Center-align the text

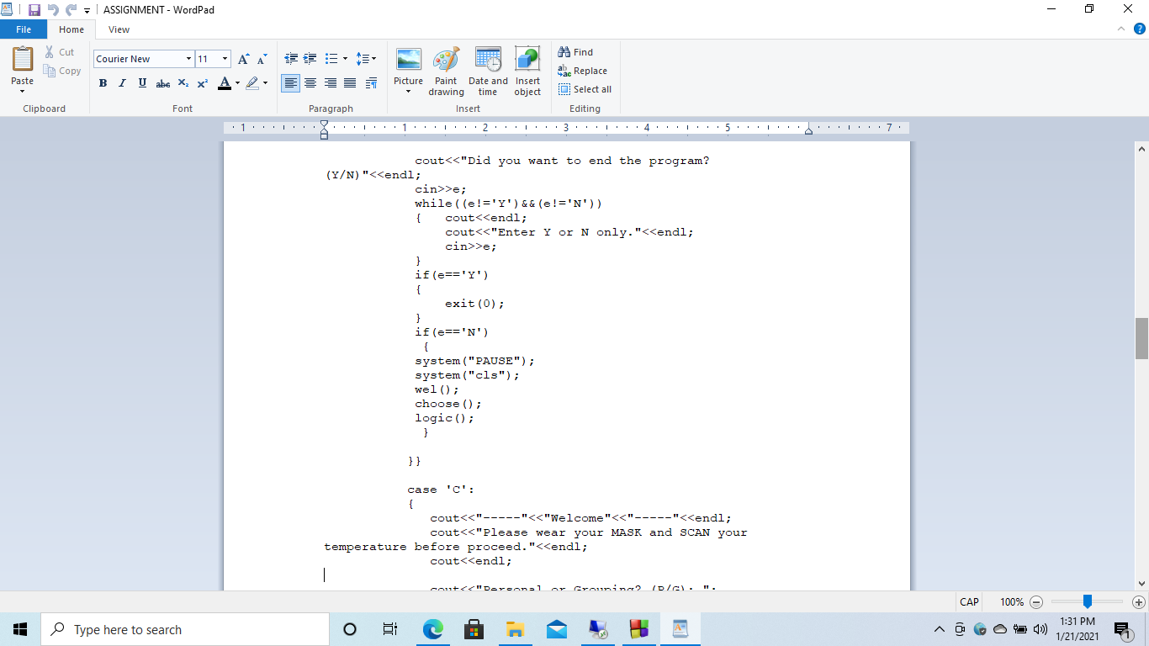tap(310, 83)
